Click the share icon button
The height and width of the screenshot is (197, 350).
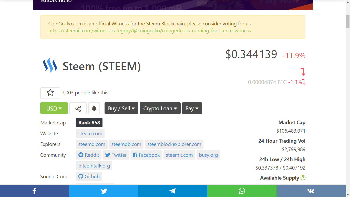coord(78,108)
